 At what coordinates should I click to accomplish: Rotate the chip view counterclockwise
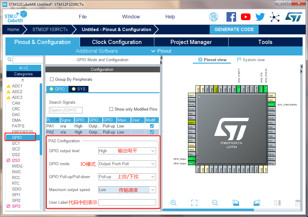[x=256, y=203]
